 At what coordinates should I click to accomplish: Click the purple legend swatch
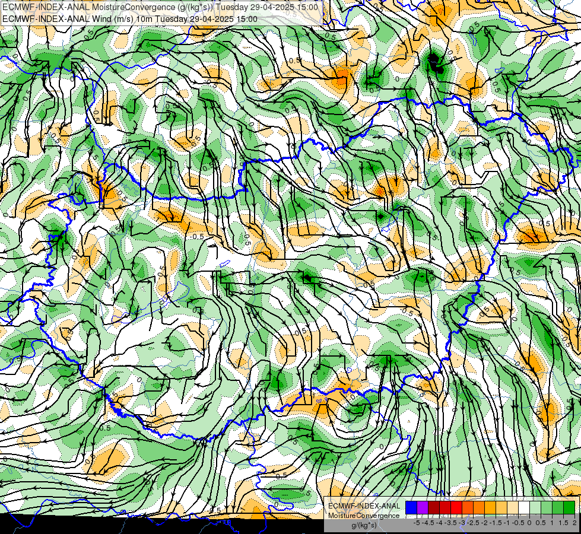point(423,507)
